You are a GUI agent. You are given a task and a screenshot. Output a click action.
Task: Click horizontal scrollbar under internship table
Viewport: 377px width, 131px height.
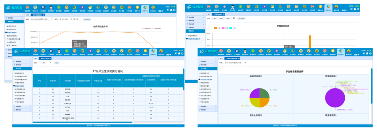[82, 122]
